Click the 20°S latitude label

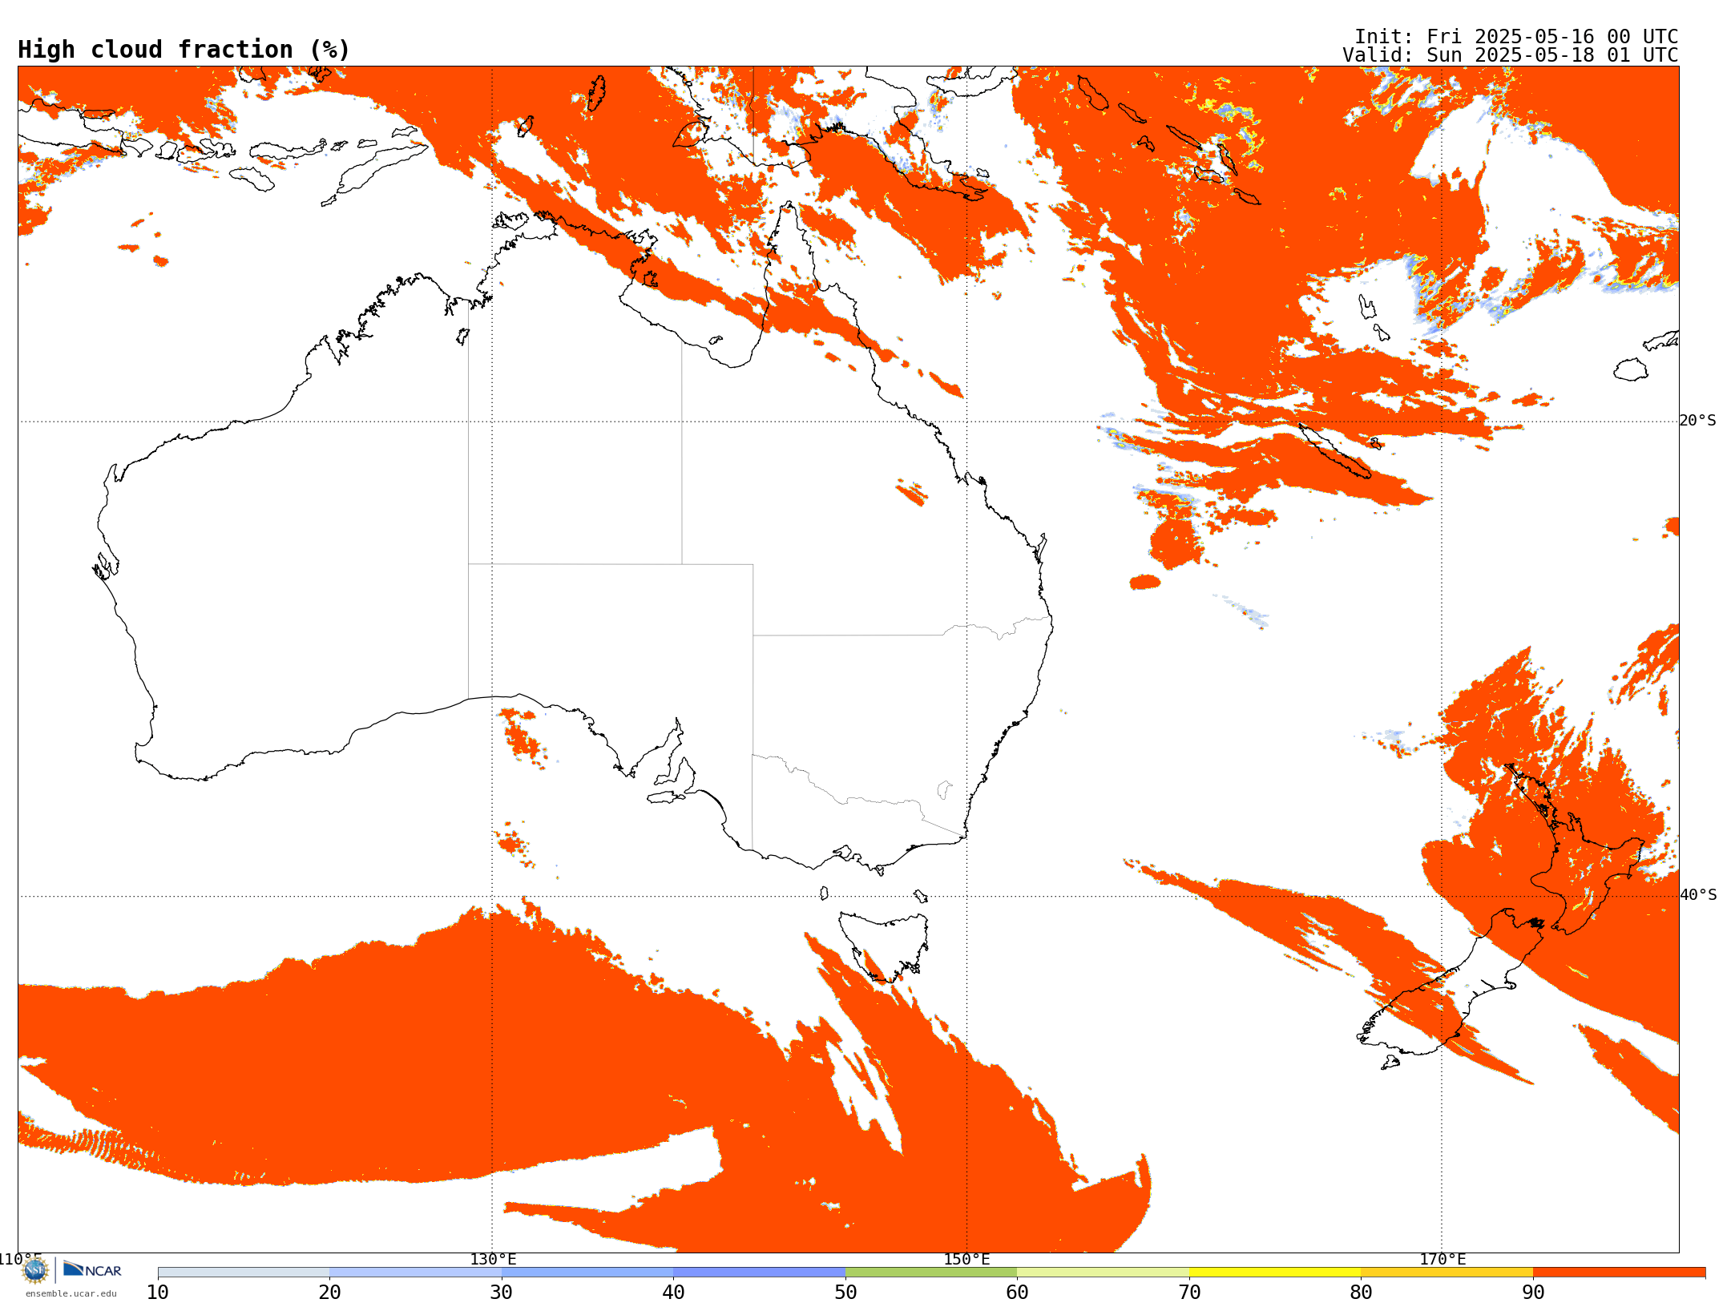pyautogui.click(x=1697, y=421)
